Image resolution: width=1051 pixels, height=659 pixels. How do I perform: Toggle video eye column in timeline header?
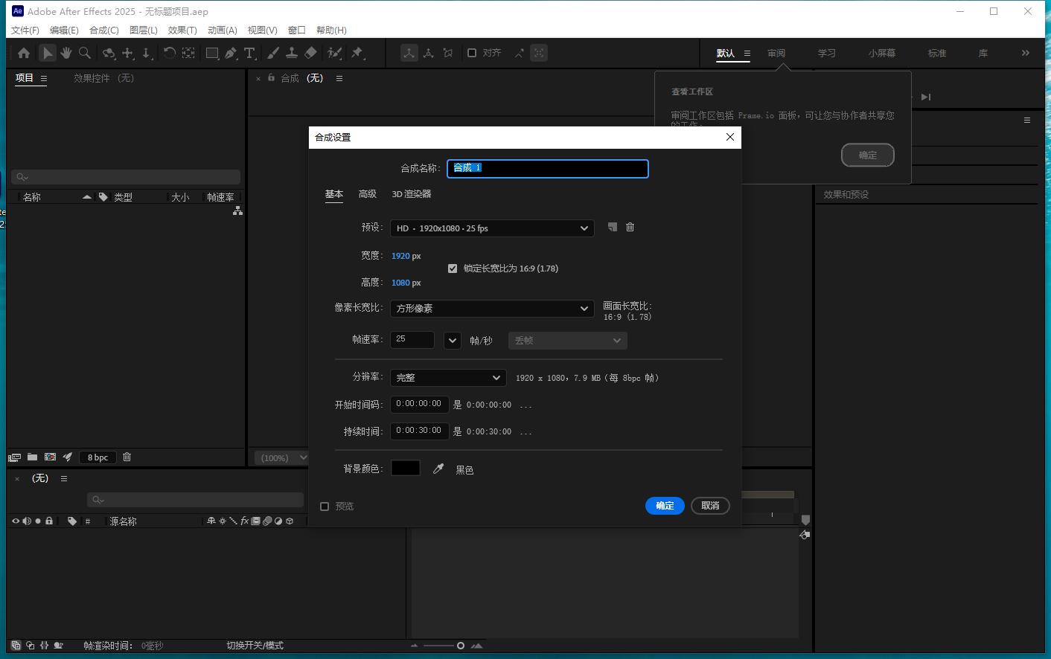[x=16, y=521]
